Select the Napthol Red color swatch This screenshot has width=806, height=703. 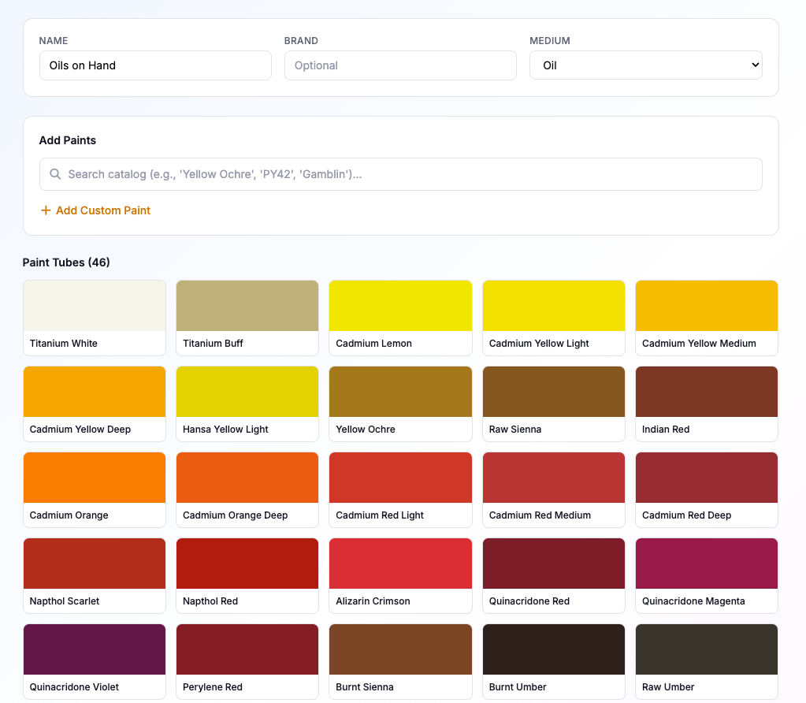click(247, 564)
